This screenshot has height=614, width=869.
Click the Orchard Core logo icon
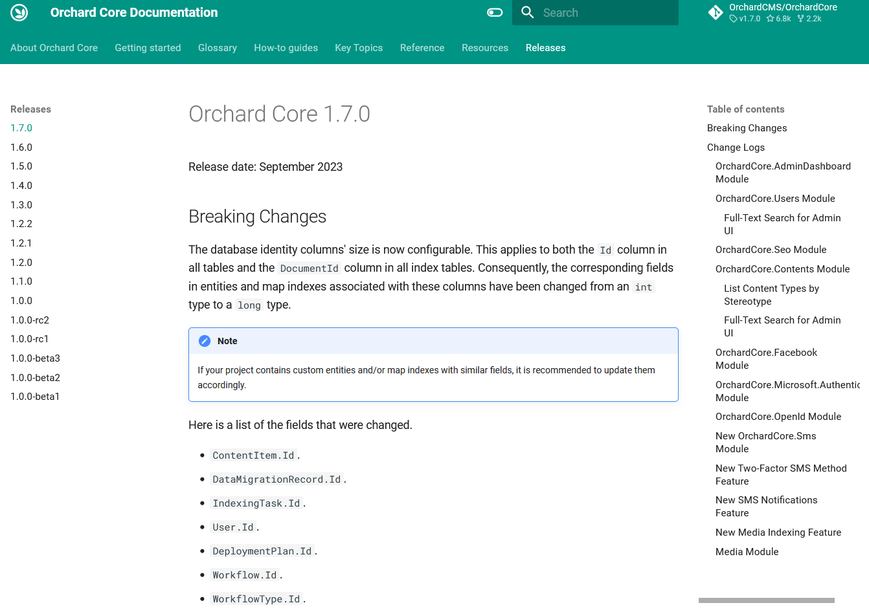pos(19,12)
